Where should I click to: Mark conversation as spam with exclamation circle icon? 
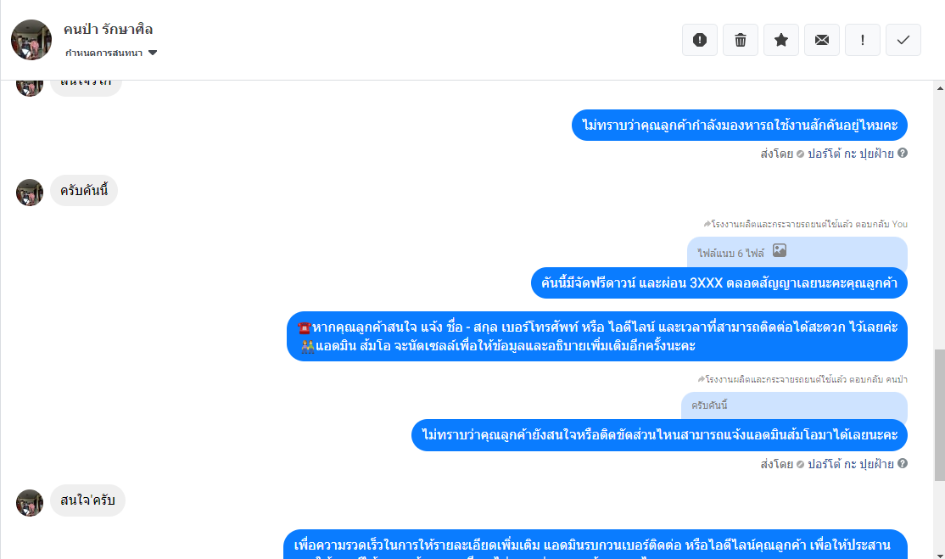click(700, 40)
